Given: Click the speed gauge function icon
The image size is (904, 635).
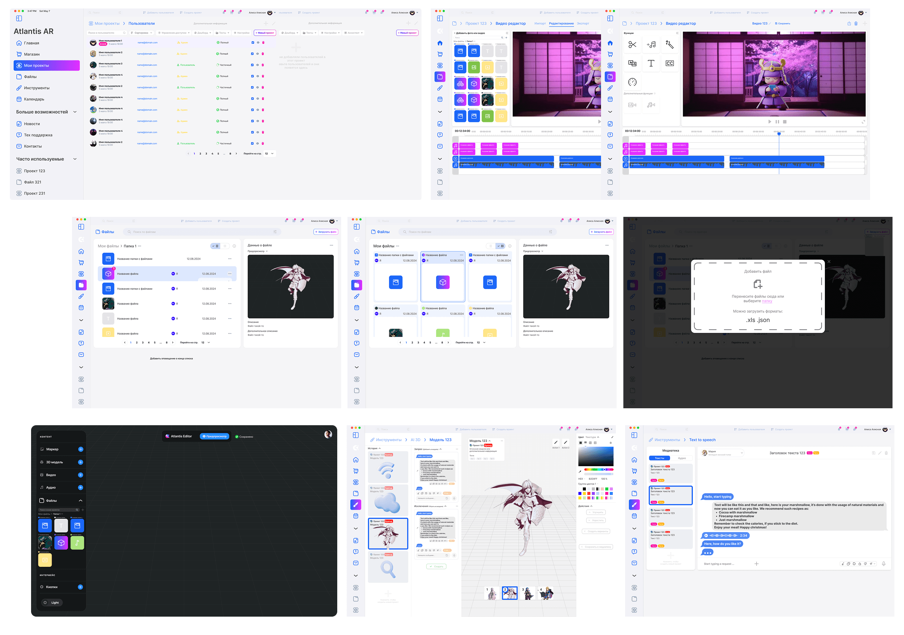Looking at the screenshot, I should pos(632,82).
